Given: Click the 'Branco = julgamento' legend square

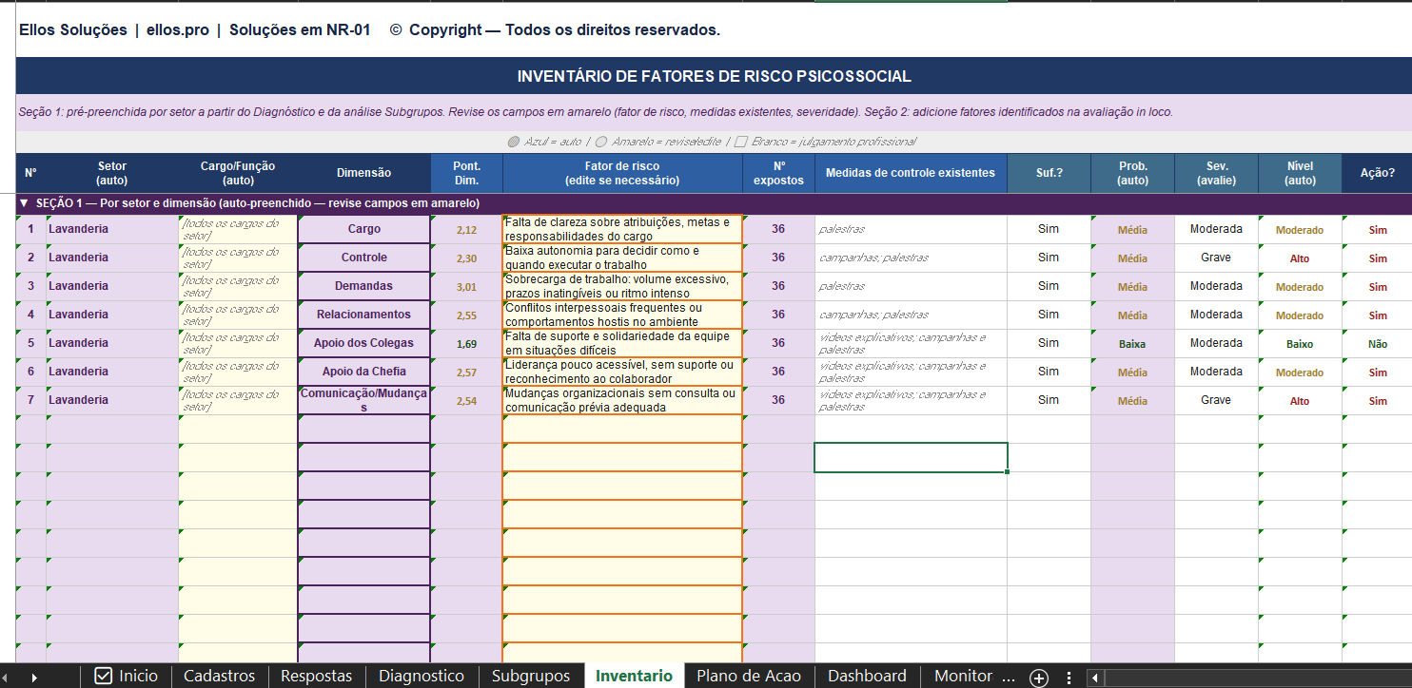Looking at the screenshot, I should [741, 143].
